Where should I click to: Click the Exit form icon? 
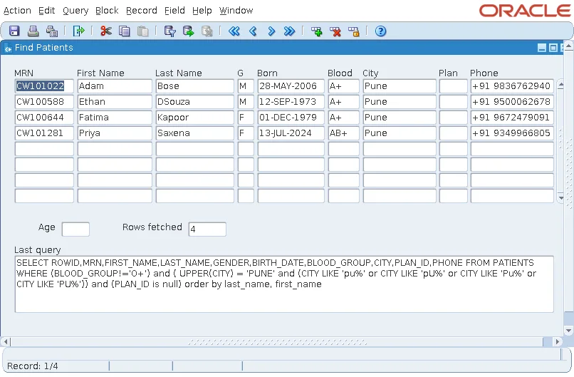(x=78, y=31)
